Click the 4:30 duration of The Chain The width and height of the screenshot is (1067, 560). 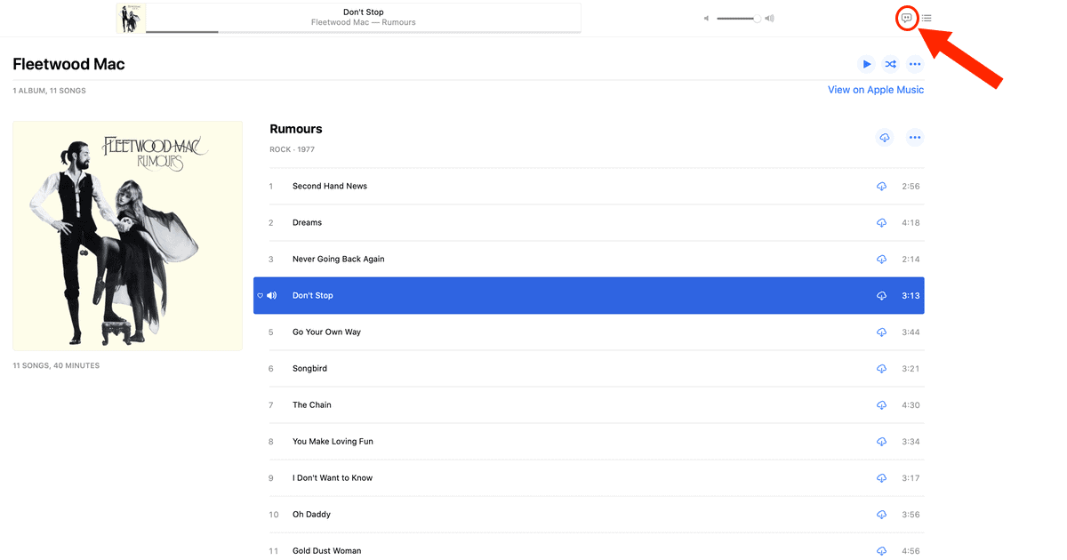(911, 405)
